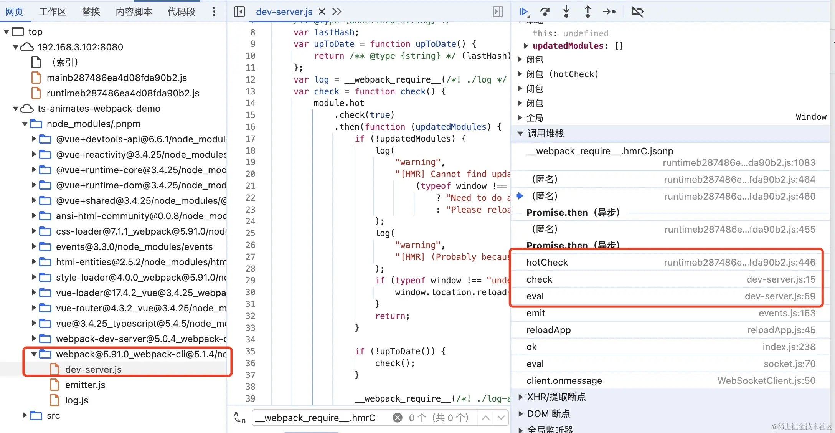This screenshot has width=835, height=433.
Task: Click the single step icon
Action: pos(609,12)
